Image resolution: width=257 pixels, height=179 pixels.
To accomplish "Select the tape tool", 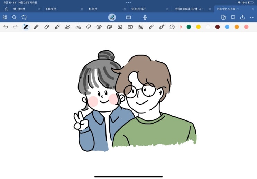I will coord(68,27).
